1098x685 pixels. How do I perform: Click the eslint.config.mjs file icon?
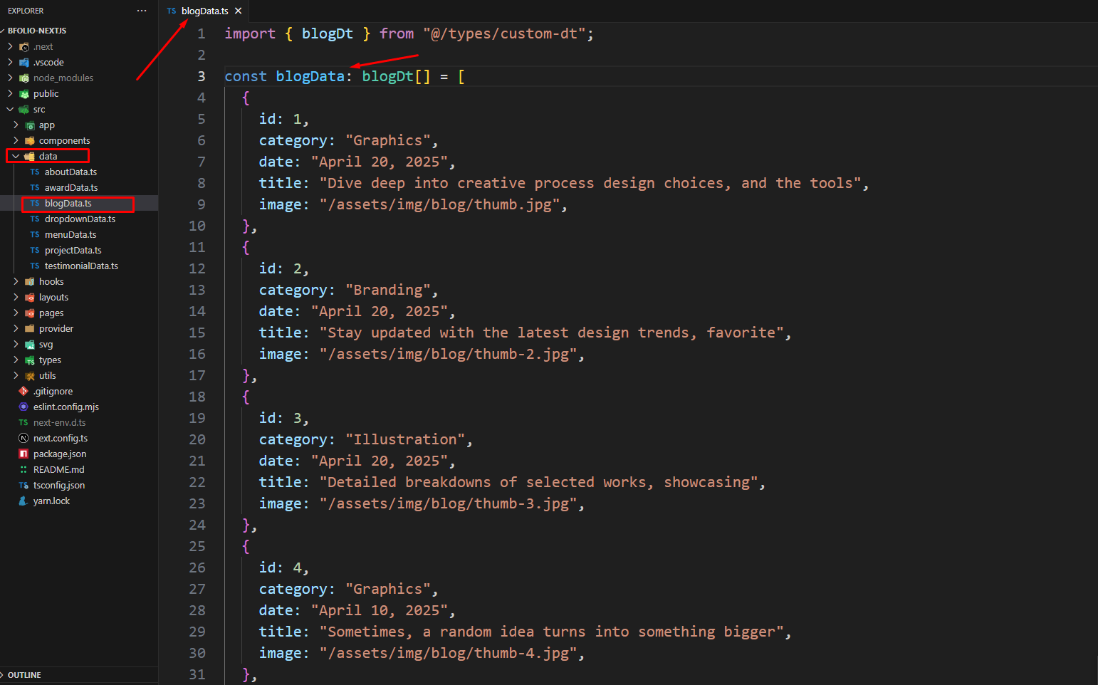(x=23, y=407)
